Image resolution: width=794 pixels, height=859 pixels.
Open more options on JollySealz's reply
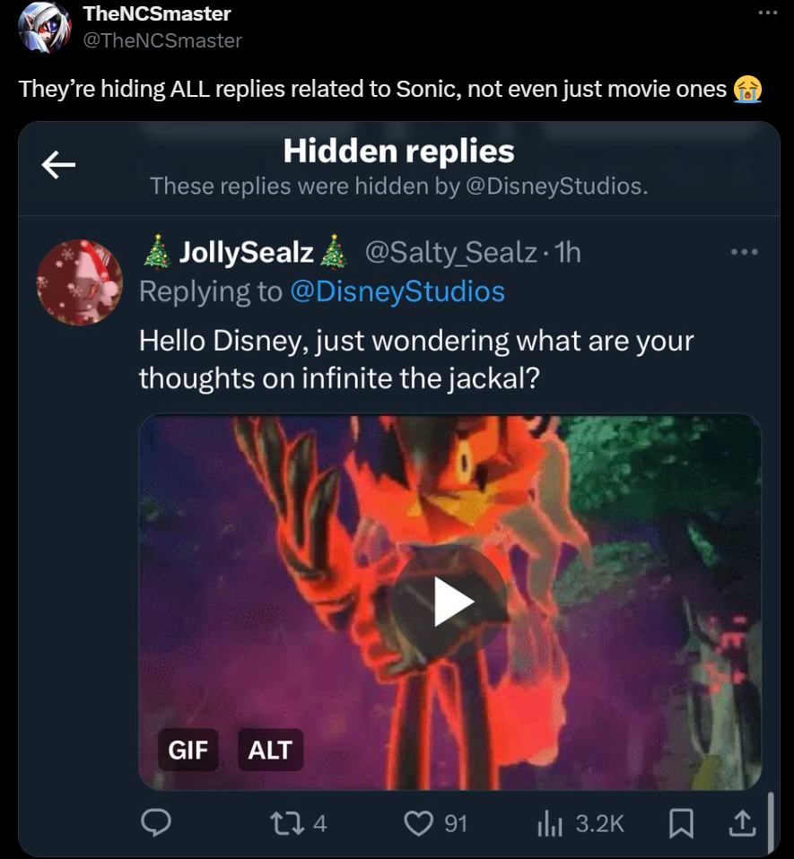click(745, 252)
